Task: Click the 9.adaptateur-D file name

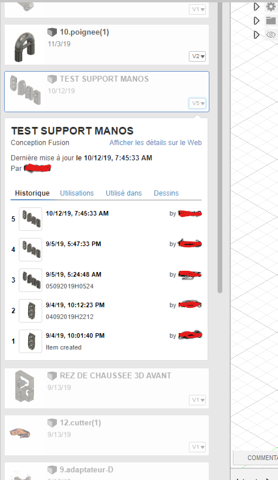Action: (86, 469)
